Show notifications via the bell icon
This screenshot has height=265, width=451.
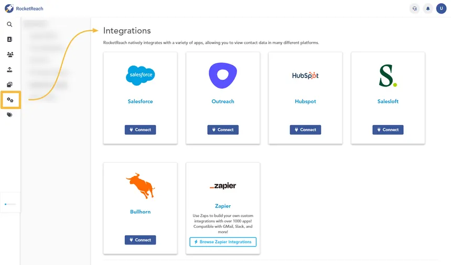[428, 8]
